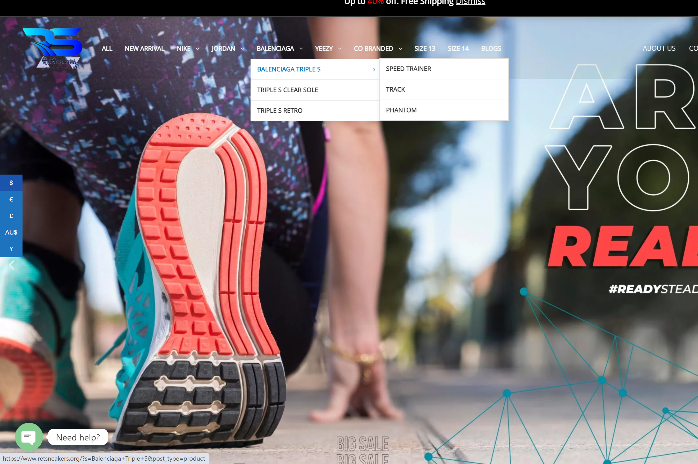Open the BALENCIAGA menu item
This screenshot has width=698, height=464.
point(275,49)
